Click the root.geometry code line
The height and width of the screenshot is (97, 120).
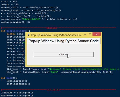39,19
